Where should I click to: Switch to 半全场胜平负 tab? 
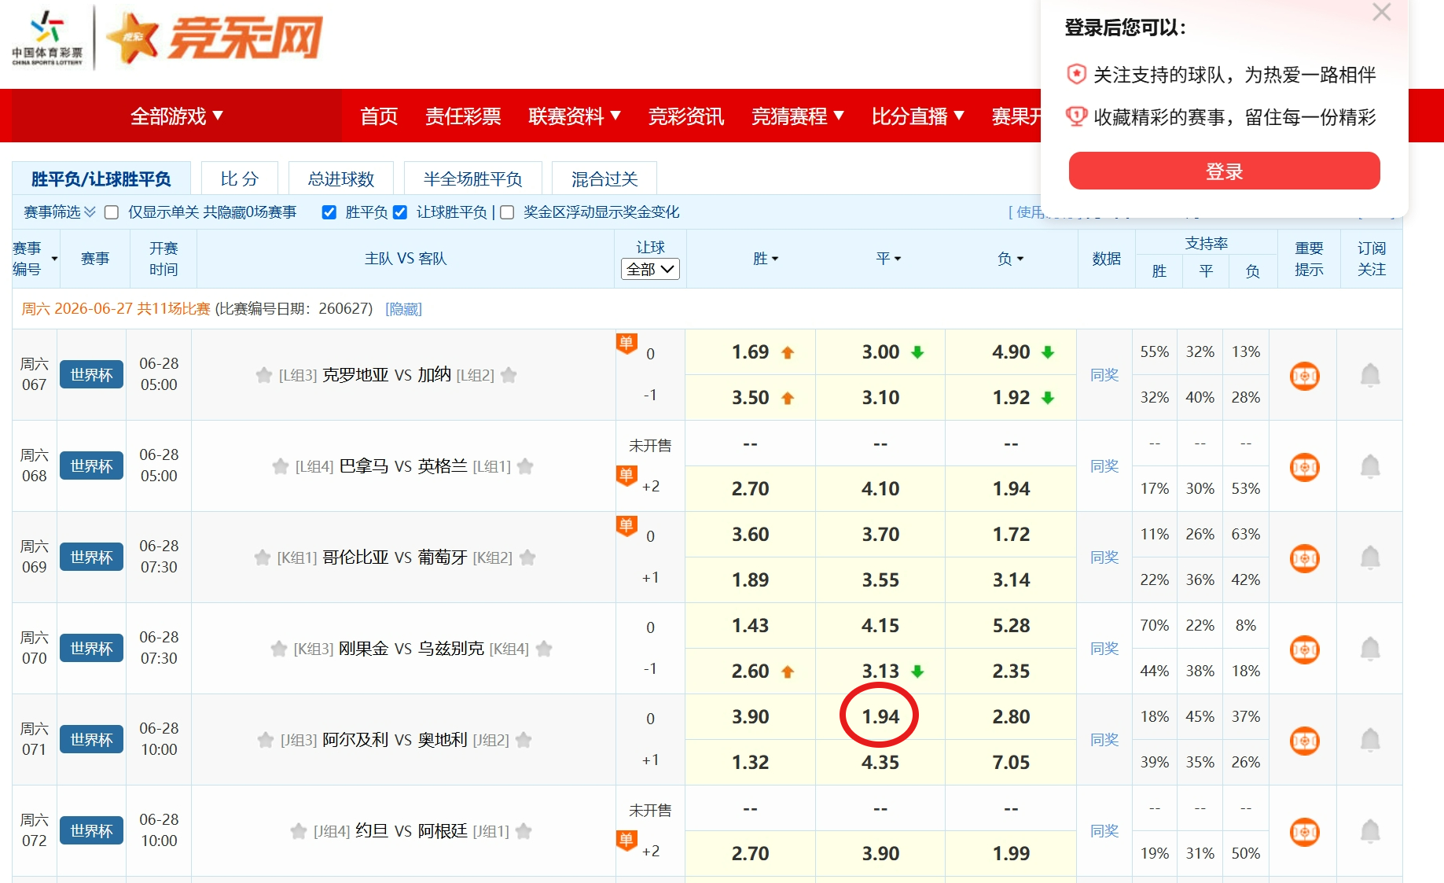click(x=472, y=178)
